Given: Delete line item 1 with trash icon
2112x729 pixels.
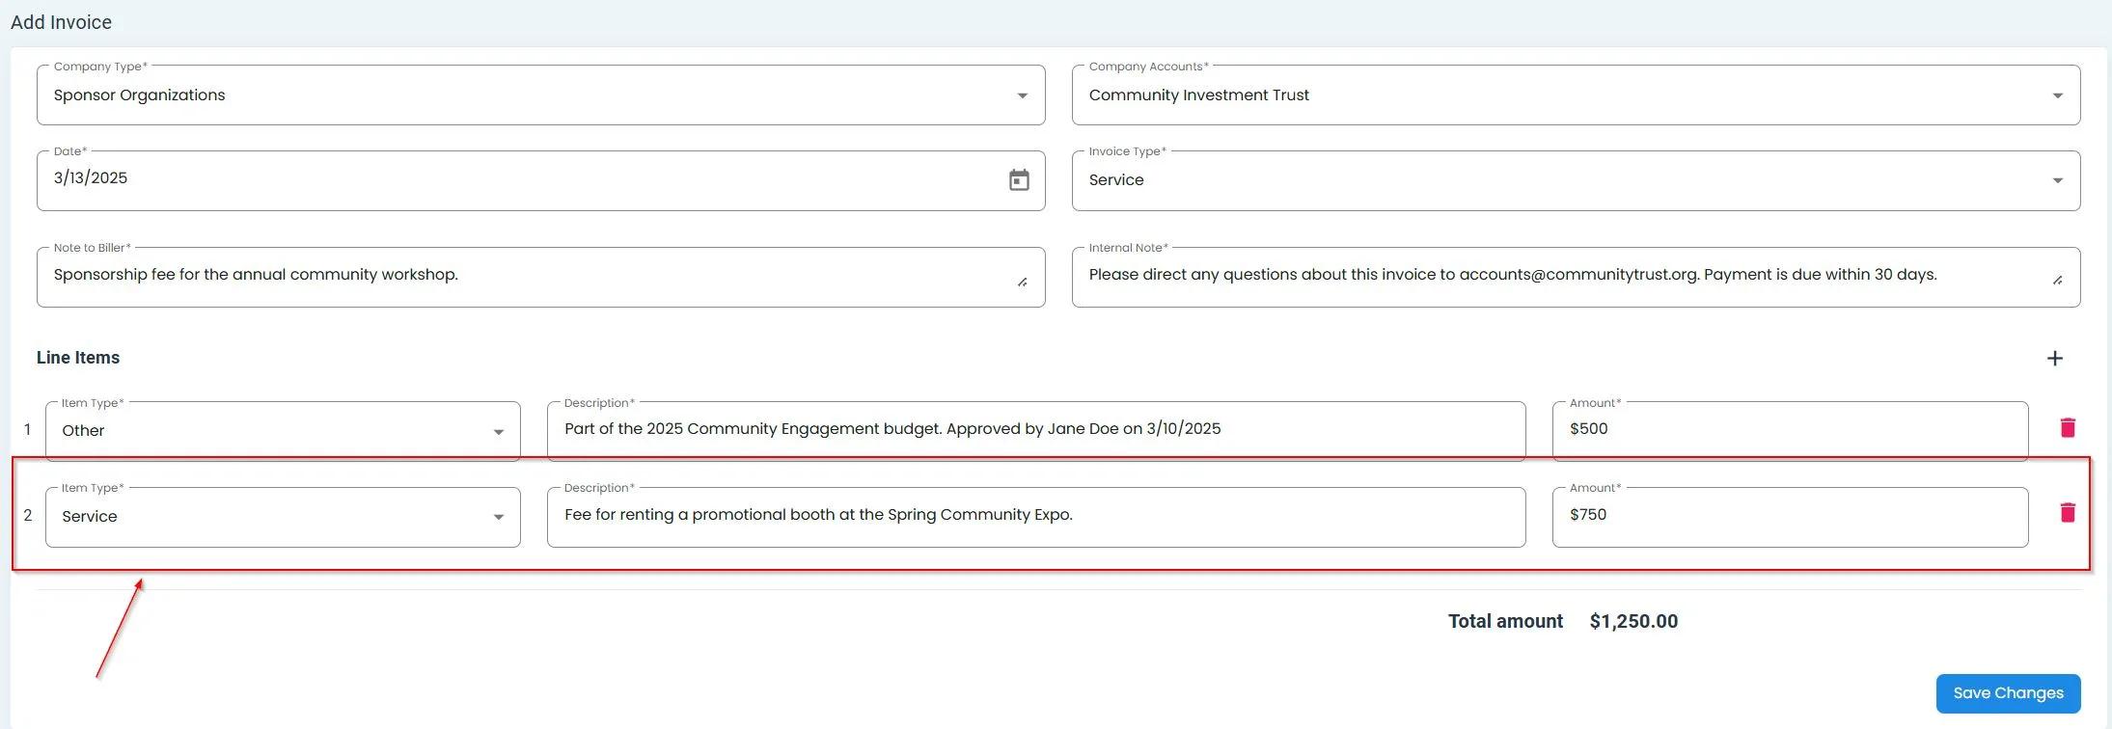Looking at the screenshot, I should coord(2067,428).
